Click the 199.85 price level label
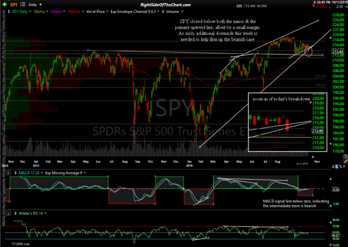Screen dimensions: 348x247 [320, 85]
